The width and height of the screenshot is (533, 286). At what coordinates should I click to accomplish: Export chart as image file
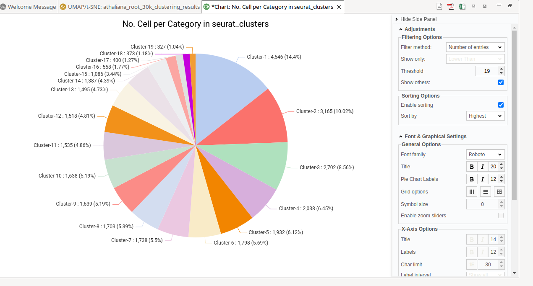point(439,6)
